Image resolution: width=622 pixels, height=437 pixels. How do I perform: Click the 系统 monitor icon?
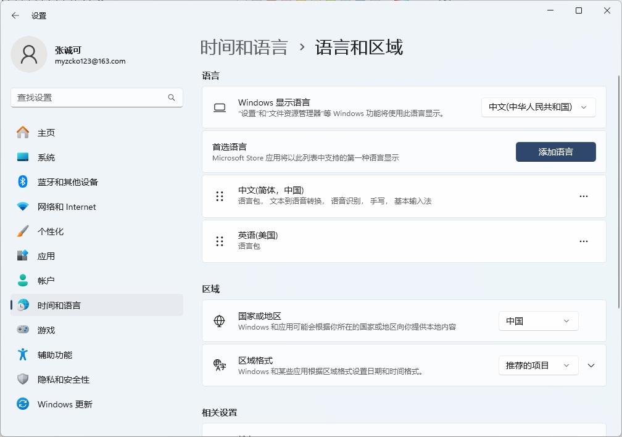point(23,157)
